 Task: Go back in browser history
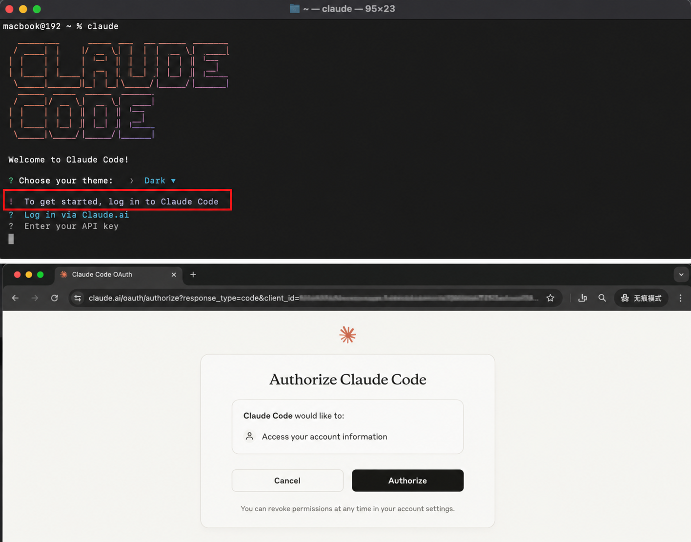click(15, 298)
